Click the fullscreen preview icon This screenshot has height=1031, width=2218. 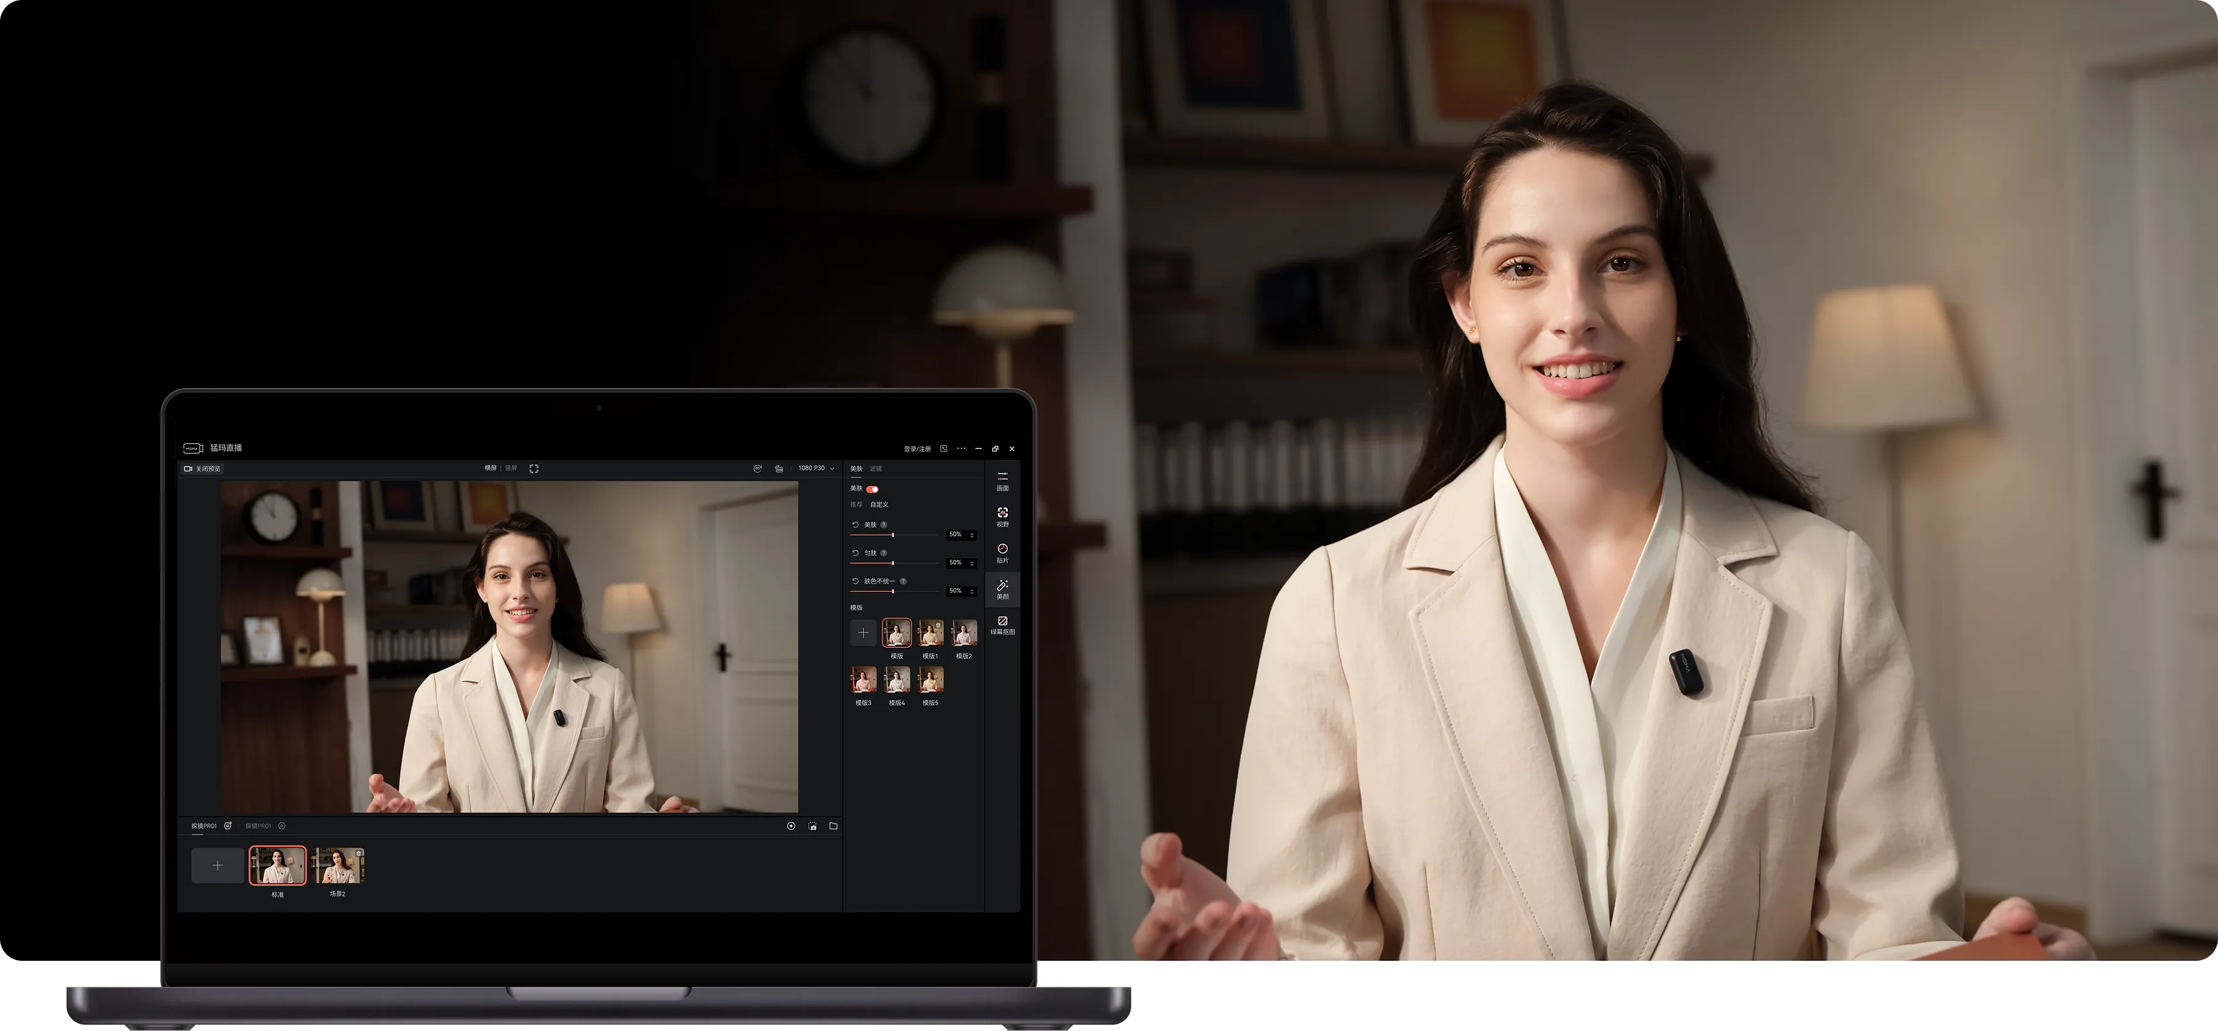[x=534, y=469]
